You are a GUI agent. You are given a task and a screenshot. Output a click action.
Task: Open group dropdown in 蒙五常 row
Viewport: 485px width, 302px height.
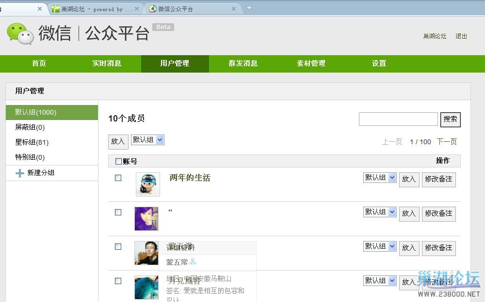tap(380, 246)
